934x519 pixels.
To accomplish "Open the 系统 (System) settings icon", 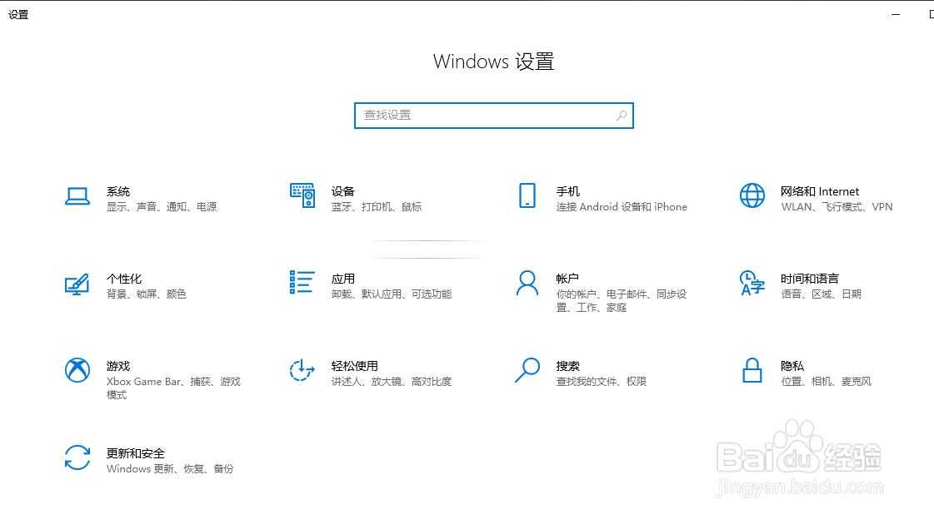I will point(77,196).
